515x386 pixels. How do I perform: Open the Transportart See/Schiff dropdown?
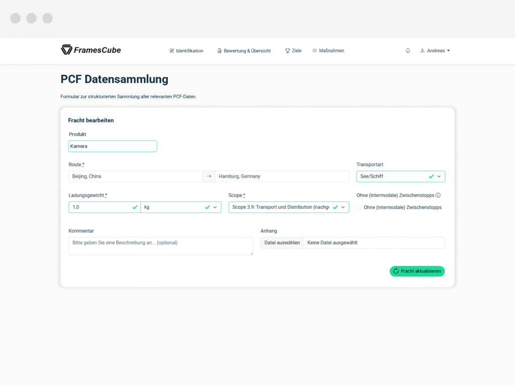(x=401, y=176)
